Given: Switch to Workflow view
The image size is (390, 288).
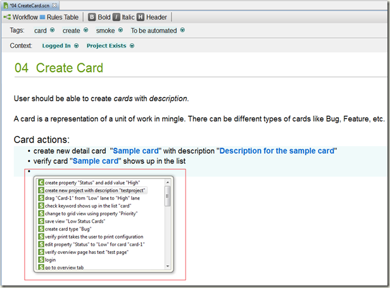Looking at the screenshot, I should coord(20,17).
